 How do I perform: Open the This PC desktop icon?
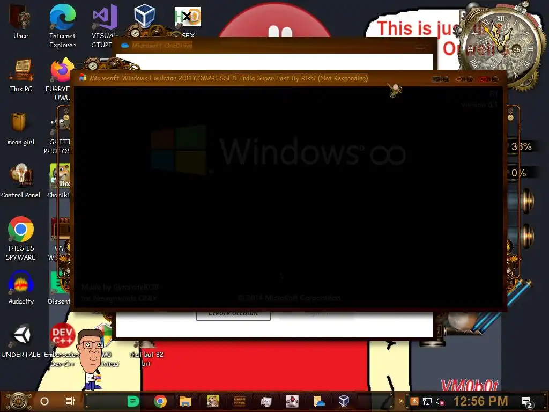tap(21, 75)
